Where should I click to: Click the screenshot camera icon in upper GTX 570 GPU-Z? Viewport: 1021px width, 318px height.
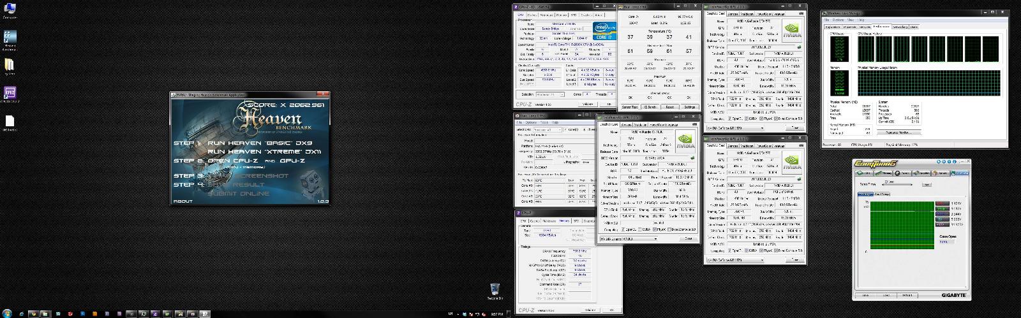click(x=801, y=13)
